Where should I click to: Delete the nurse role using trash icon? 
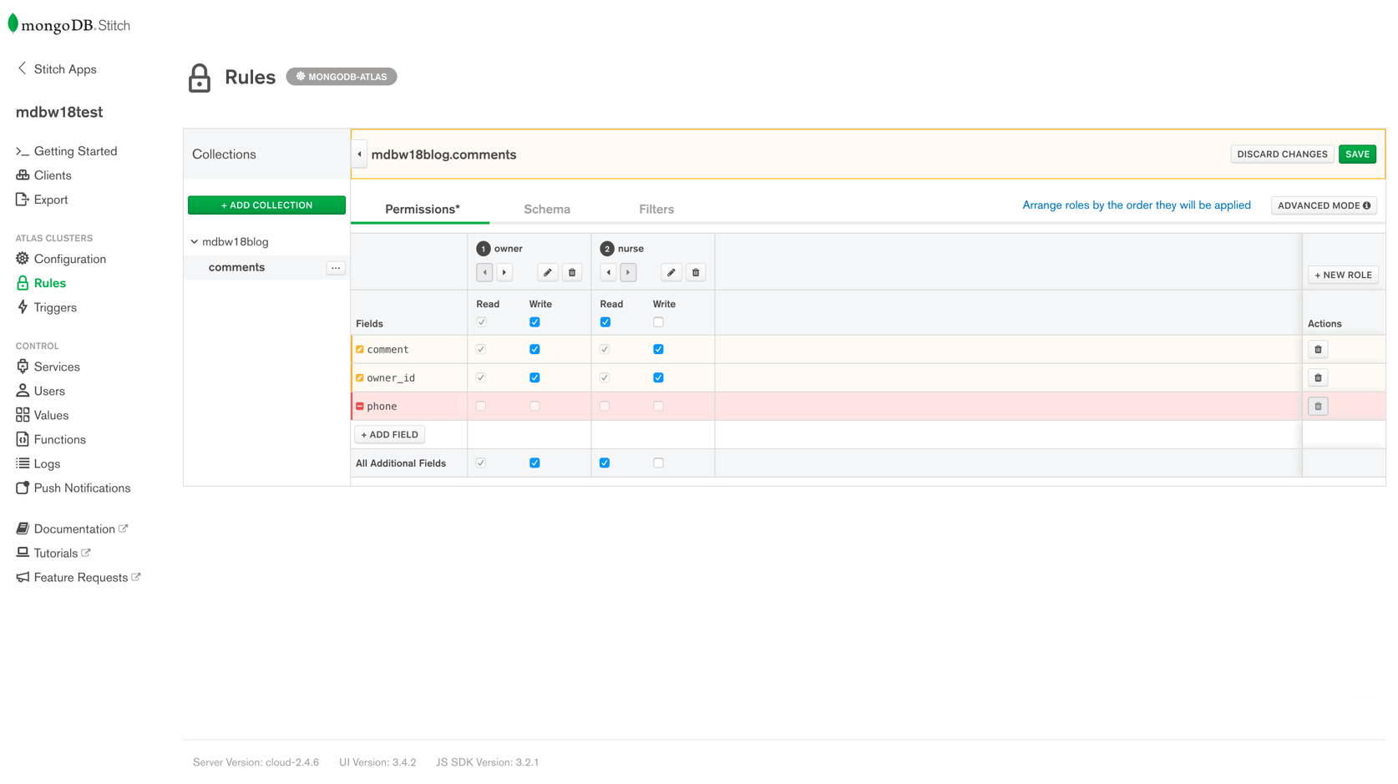click(x=696, y=272)
